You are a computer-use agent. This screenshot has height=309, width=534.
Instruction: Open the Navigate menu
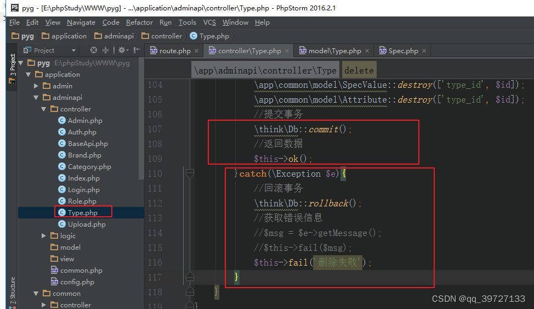pos(81,23)
